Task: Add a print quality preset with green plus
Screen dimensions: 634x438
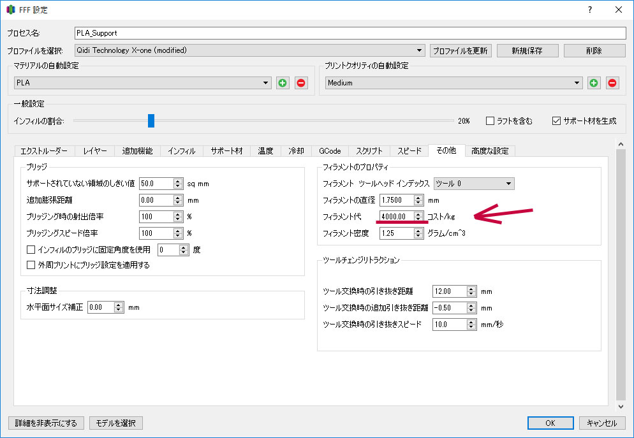Action: click(x=594, y=83)
